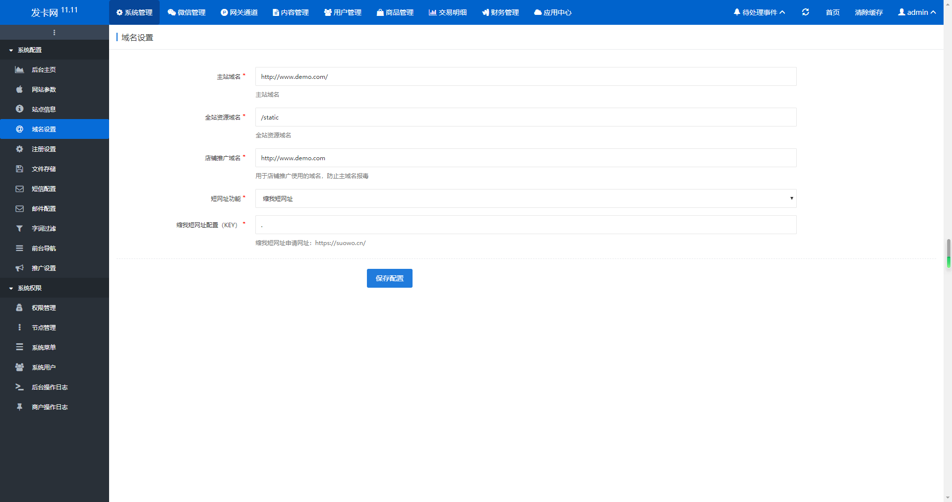Click the apple icon beside 网站参数
Screen dimensions: 952x502
pyautogui.click(x=19, y=89)
